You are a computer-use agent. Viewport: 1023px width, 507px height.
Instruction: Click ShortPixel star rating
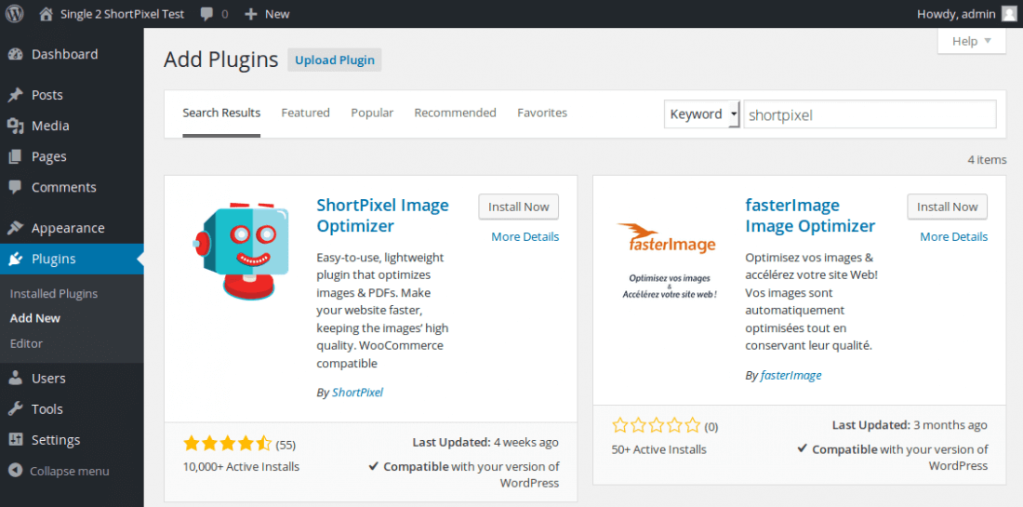click(x=228, y=445)
